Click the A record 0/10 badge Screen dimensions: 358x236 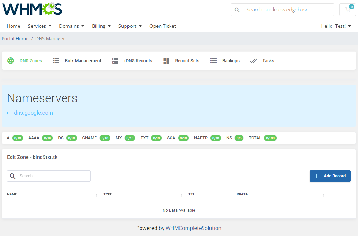coord(18,138)
